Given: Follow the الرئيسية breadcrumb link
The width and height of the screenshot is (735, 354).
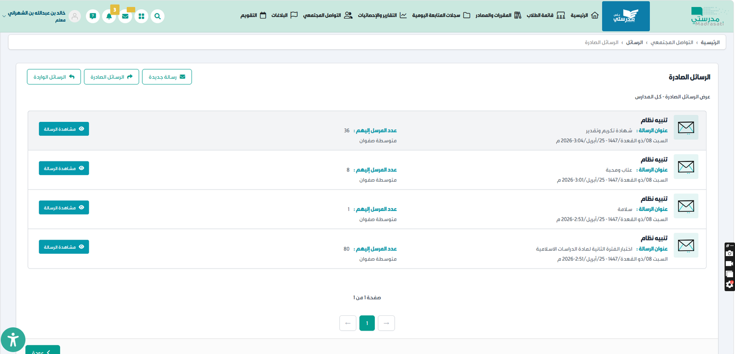Looking at the screenshot, I should click(x=710, y=42).
